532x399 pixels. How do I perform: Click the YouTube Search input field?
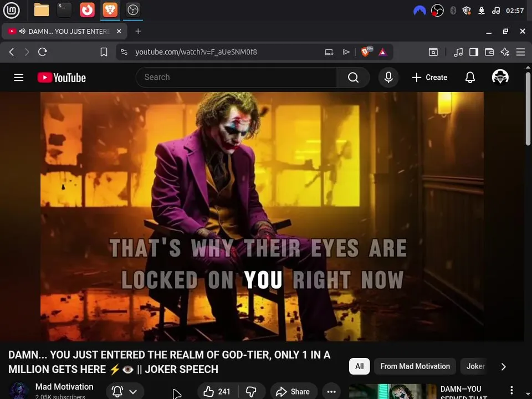[236, 78]
